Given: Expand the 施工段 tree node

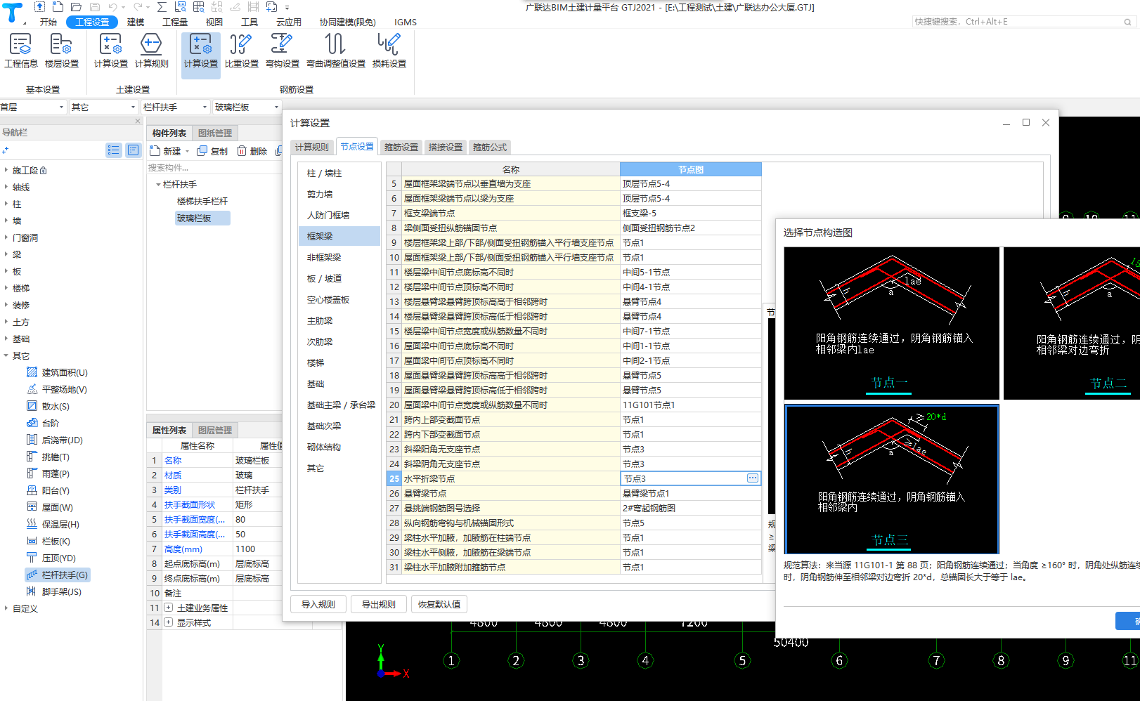Looking at the screenshot, I should [x=6, y=170].
